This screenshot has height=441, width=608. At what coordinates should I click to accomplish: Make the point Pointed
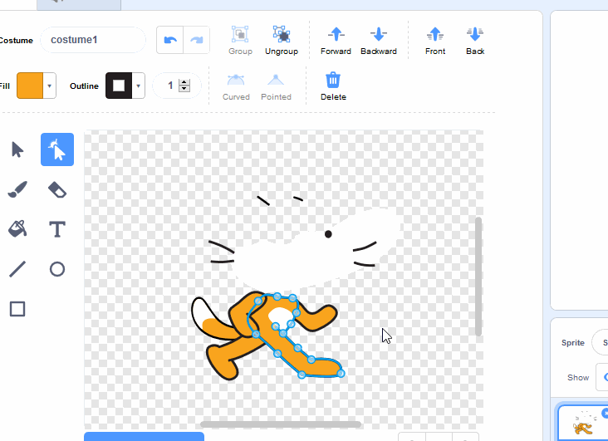pyautogui.click(x=276, y=86)
